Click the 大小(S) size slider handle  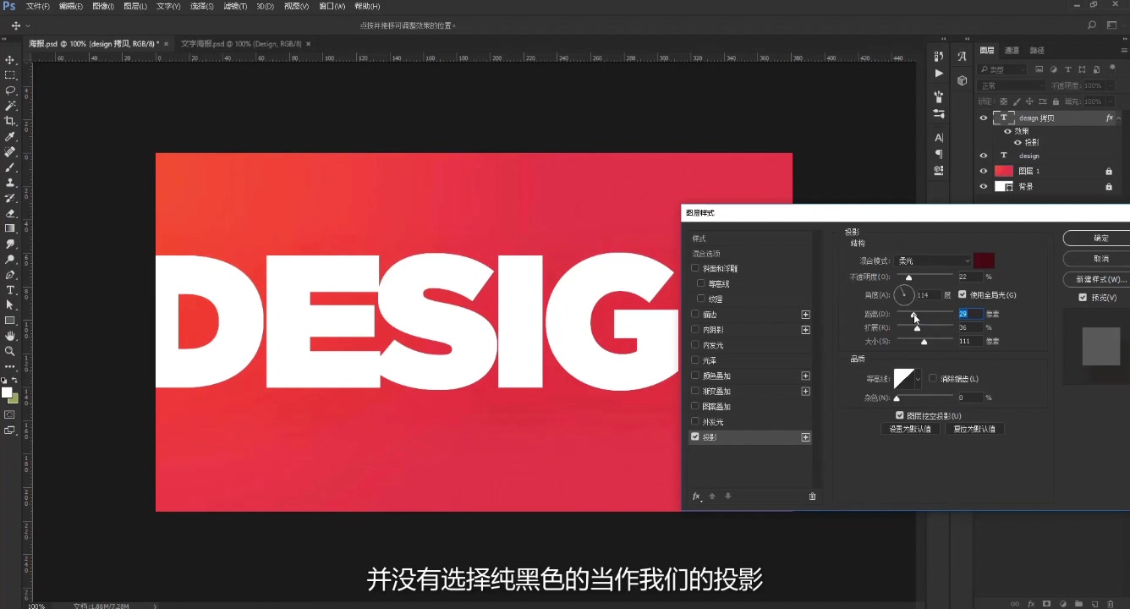click(x=924, y=342)
